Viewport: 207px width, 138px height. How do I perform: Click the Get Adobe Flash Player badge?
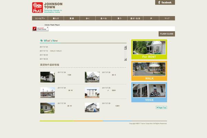pyautogui.click(x=40, y=29)
